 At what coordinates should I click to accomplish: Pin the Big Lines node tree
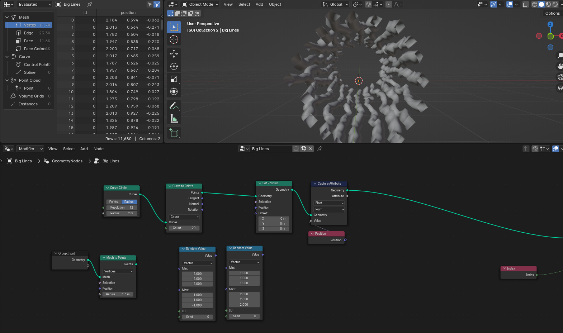(x=320, y=149)
